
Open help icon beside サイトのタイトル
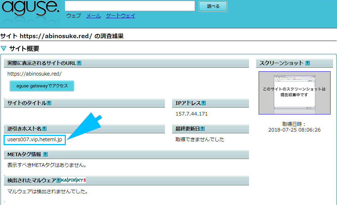tap(49, 103)
